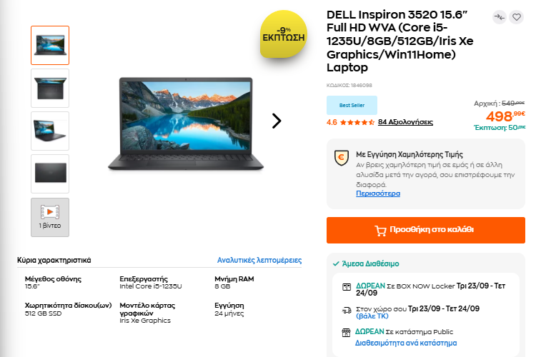Select the fourth closed-lid thumbnail
Image resolution: width=536 pixels, height=357 pixels.
50,174
